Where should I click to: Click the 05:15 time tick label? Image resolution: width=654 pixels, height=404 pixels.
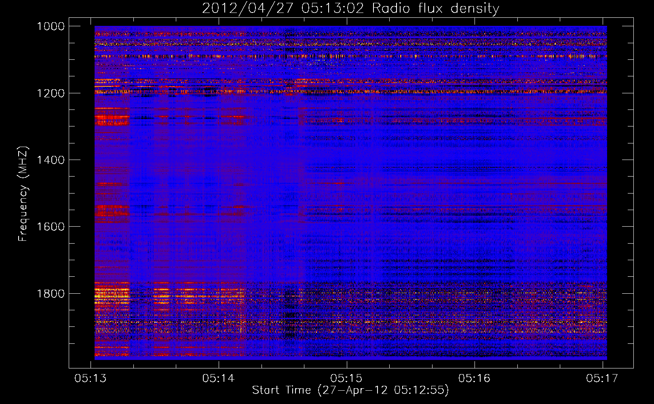pyautogui.click(x=346, y=378)
